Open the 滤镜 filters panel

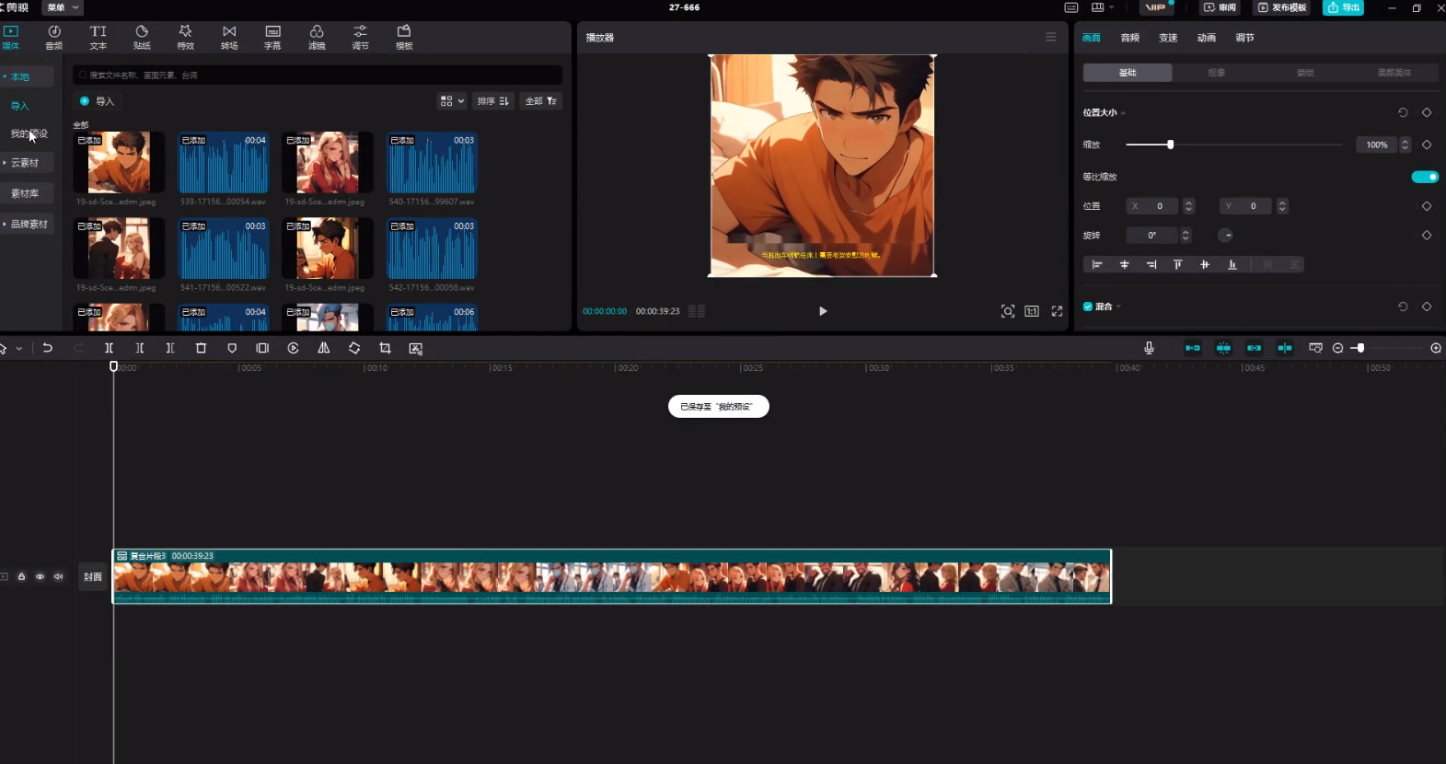[317, 38]
